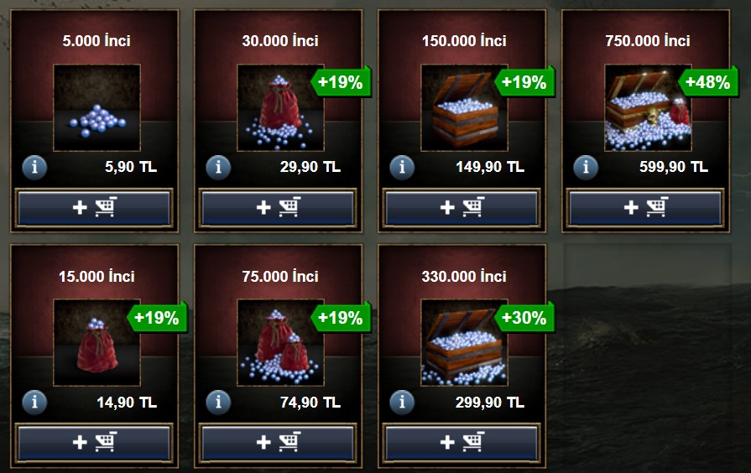Viewport: 751px width, 473px height.
Task: Show info for 750.000 İnci pack
Action: click(x=586, y=167)
